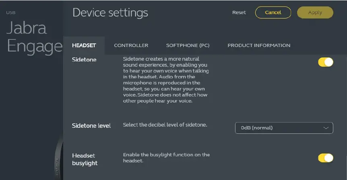The width and height of the screenshot is (347, 180).
Task: Click the Reset link
Action: [239, 12]
